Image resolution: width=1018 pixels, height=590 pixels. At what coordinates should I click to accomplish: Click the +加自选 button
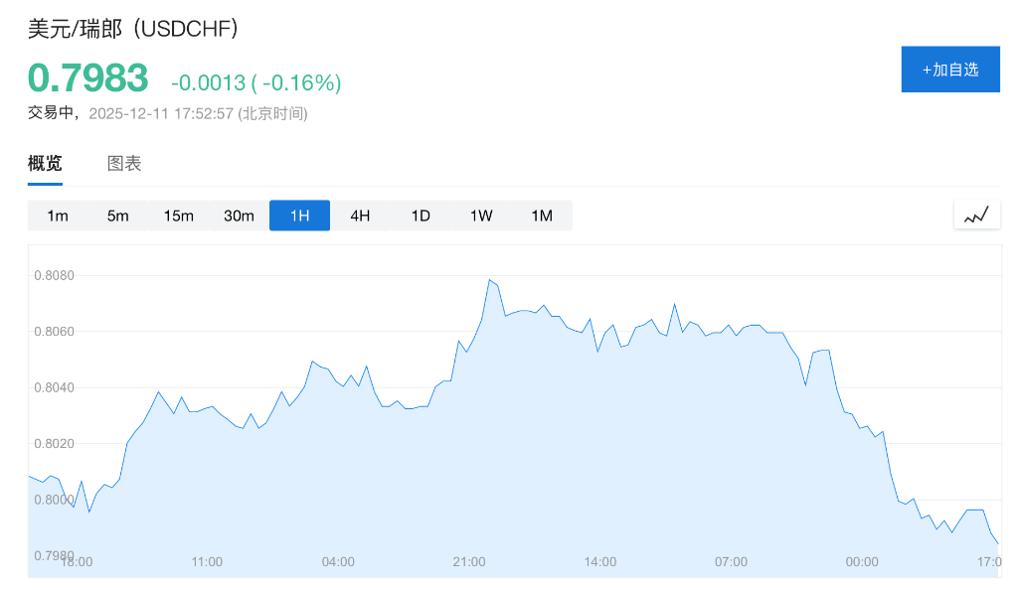click(x=950, y=70)
